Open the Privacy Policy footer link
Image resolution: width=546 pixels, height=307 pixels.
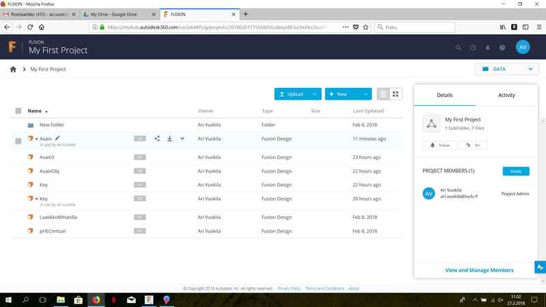[289, 288]
